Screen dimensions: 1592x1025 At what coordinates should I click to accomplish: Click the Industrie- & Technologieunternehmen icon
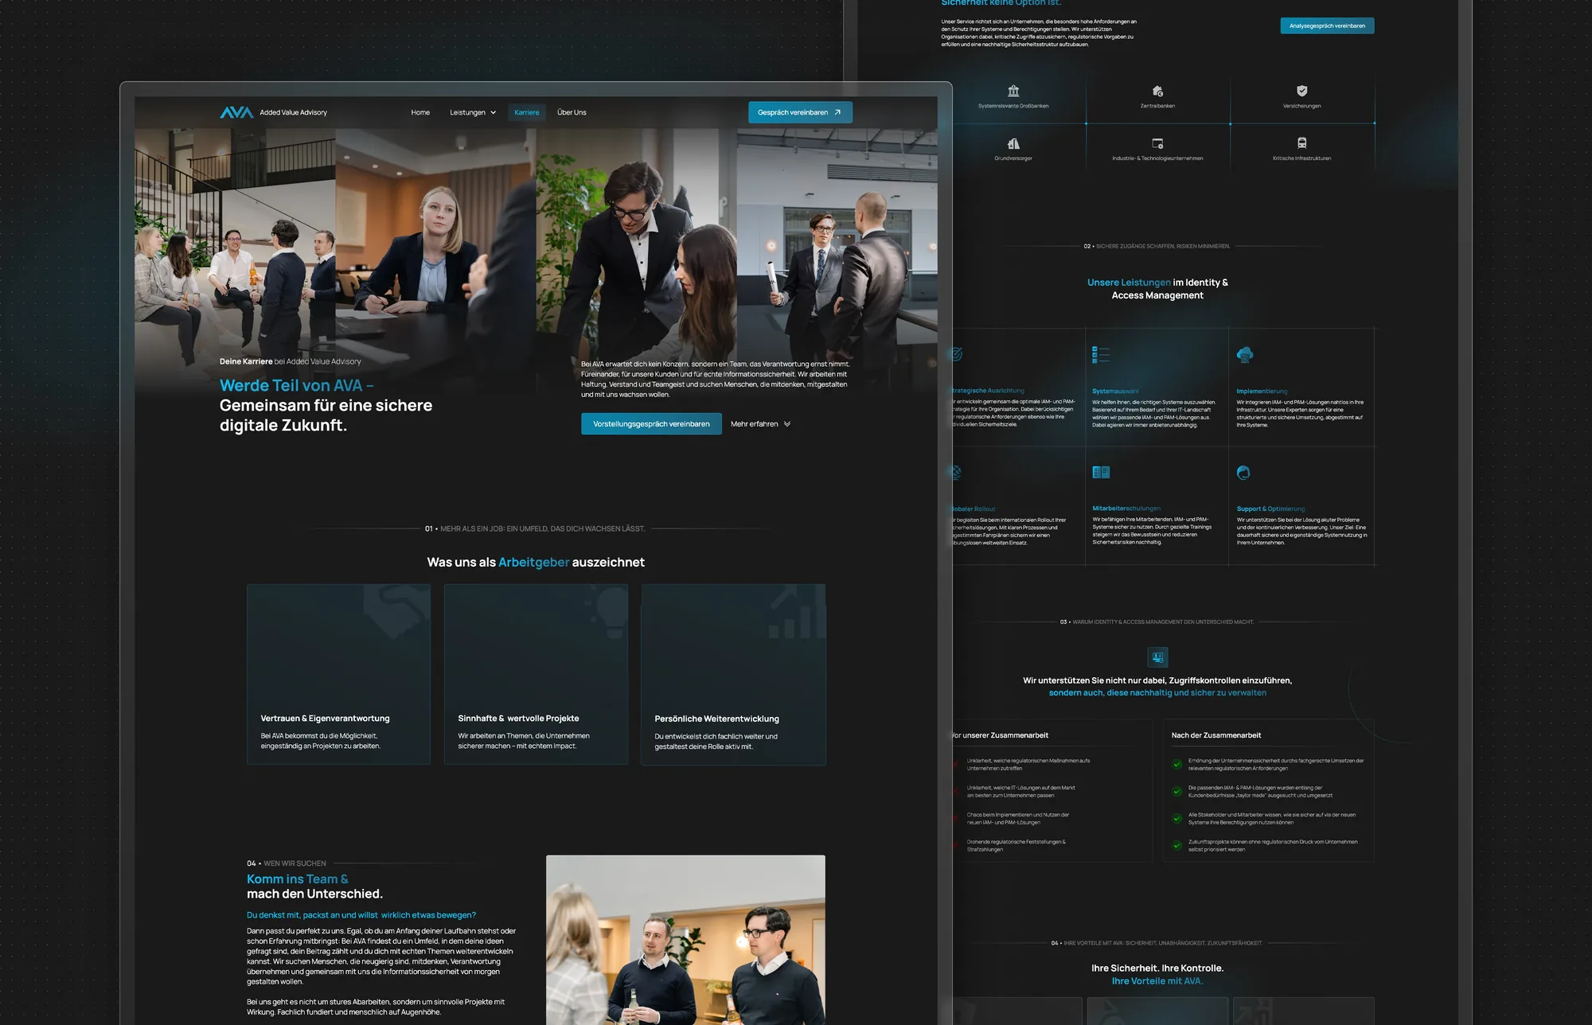pyautogui.click(x=1157, y=143)
